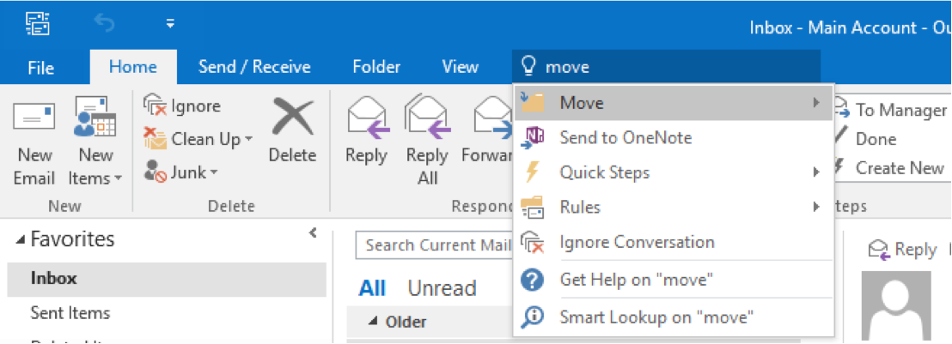
Task: Click the To Manager quick step
Action: pyautogui.click(x=891, y=110)
